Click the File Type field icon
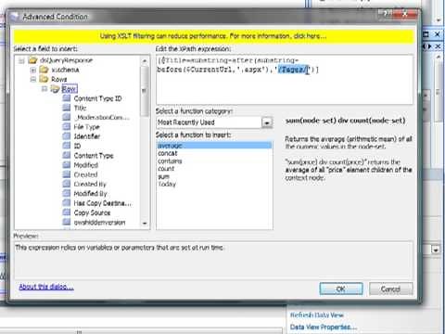The height and width of the screenshot is (334, 445). (67, 127)
